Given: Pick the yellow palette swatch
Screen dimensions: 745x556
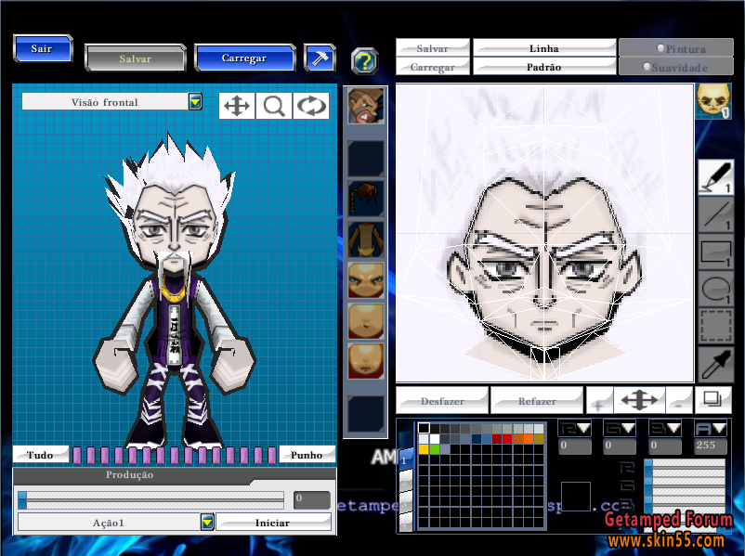Looking at the screenshot, I should [x=424, y=448].
